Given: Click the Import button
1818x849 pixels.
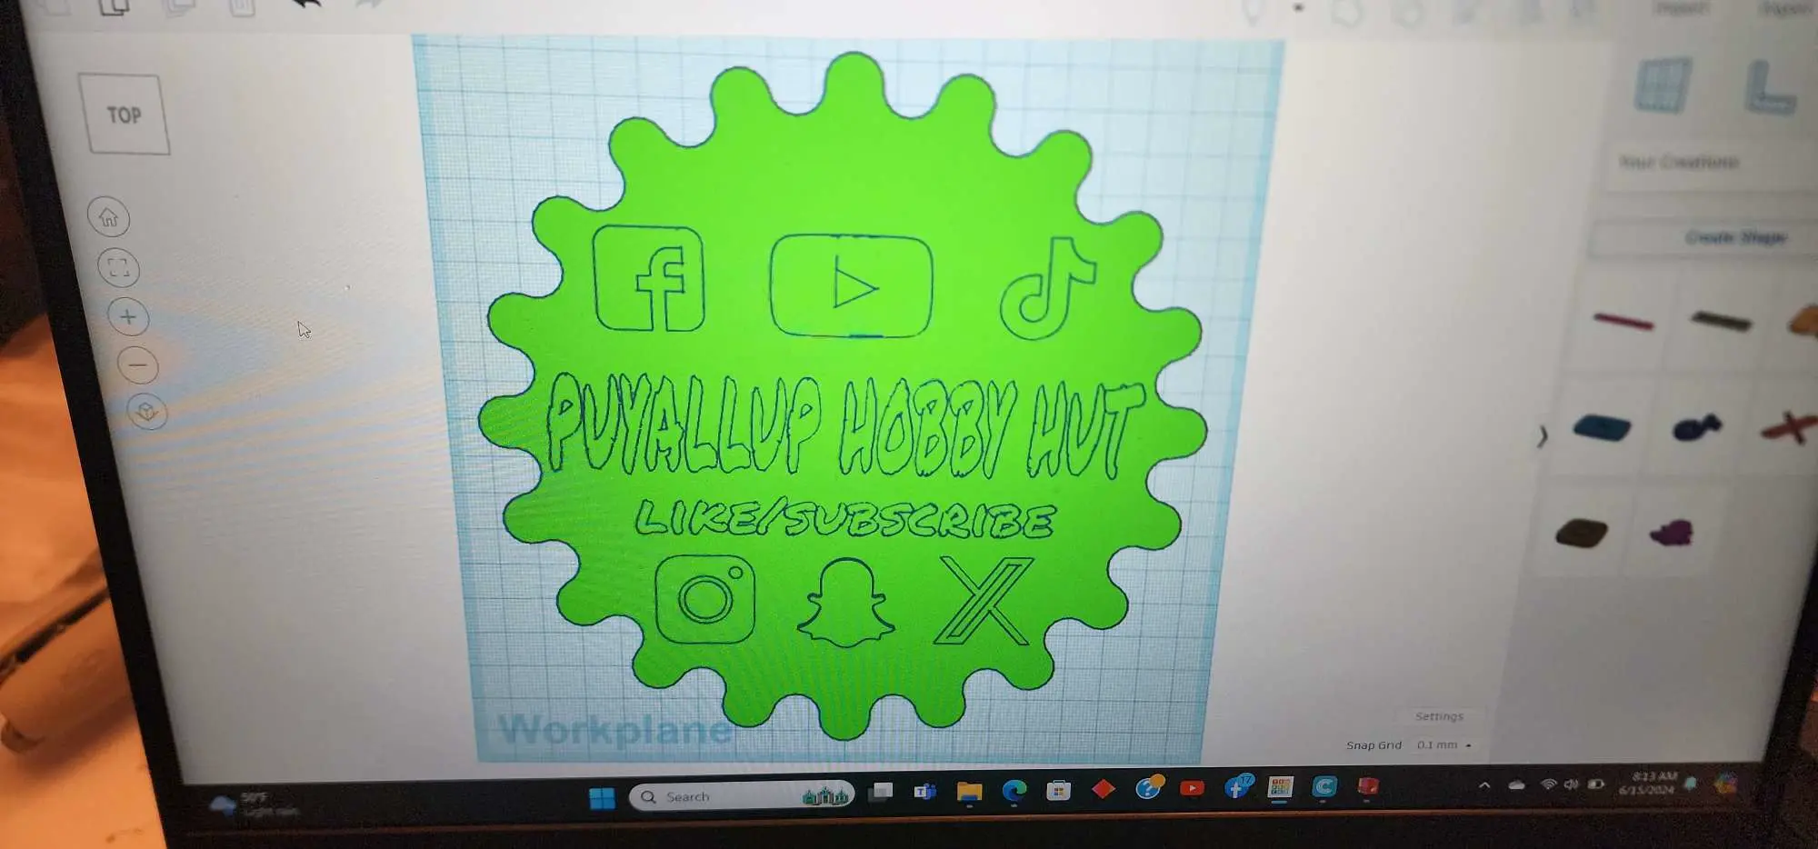Looking at the screenshot, I should 1680,7.
